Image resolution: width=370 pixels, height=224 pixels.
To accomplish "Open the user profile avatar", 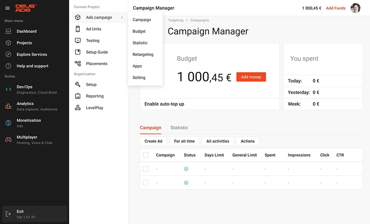I will coord(355,8).
